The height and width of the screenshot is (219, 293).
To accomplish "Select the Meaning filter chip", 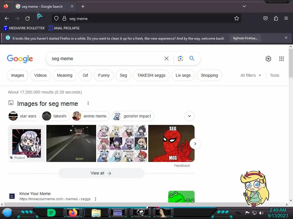I will pos(64,75).
